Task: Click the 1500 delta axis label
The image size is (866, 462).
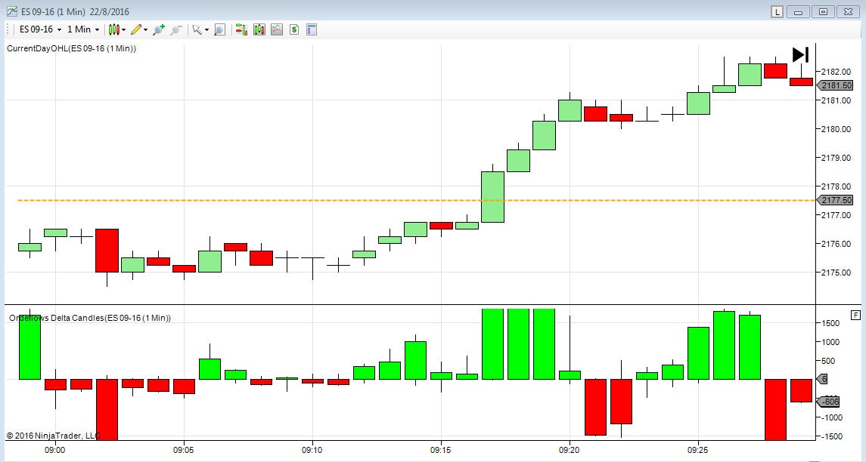Action: [830, 323]
